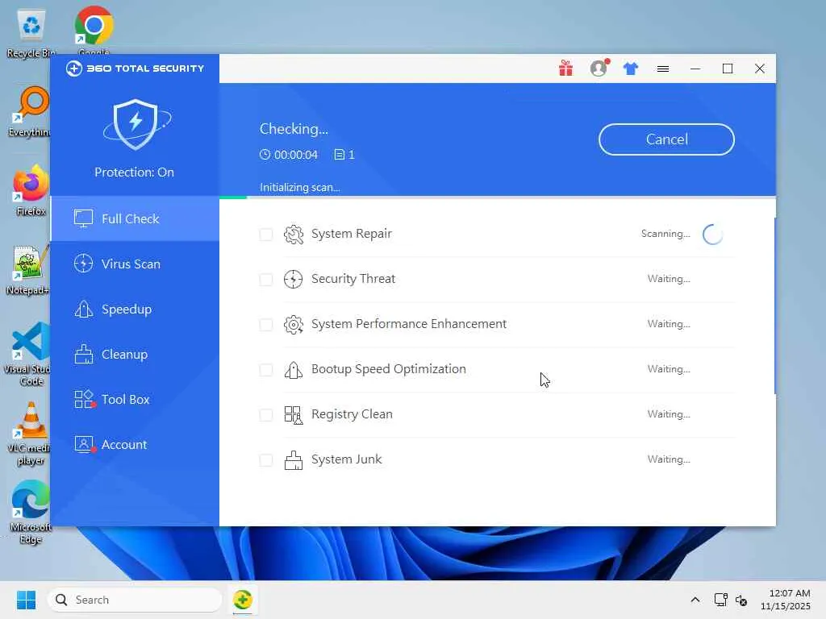826x619 pixels.
Task: Click the scanned items count icon
Action: 340,154
